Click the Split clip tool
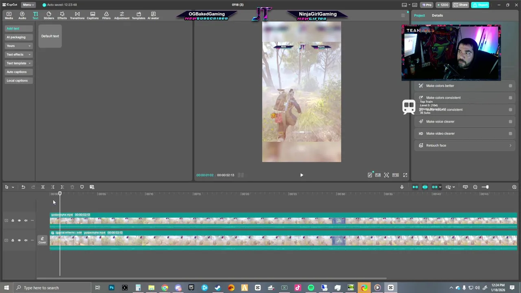Screen dimensions: 521x293 point(43,187)
